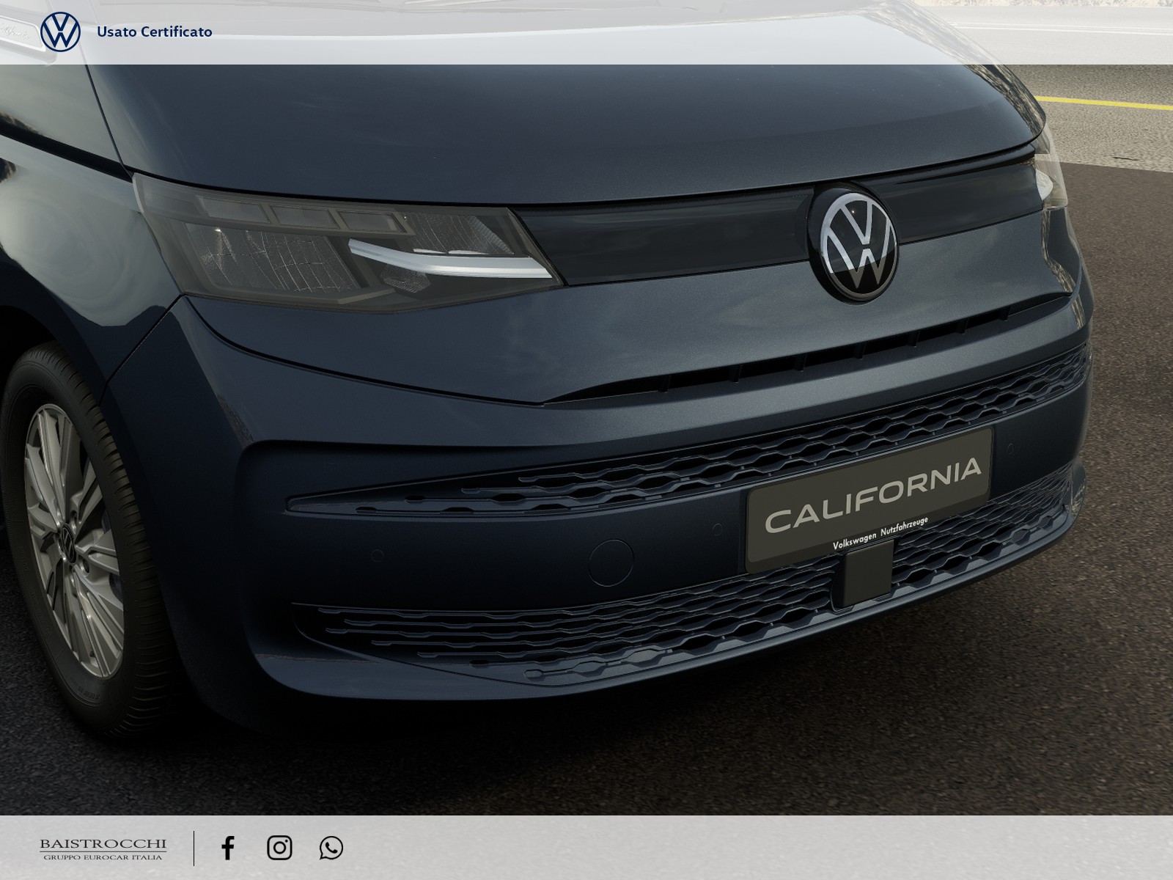Click the "Volkswagen Nutzfahrzeuge" text on plate

tap(880, 543)
